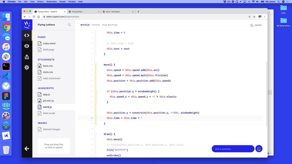Reload the page with browser refresh icon
Viewport: 292px width, 164px height.
tap(34, 17)
